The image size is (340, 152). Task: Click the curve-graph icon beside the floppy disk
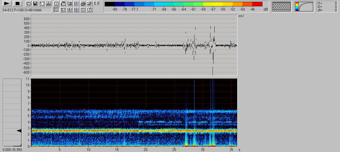pos(42,3)
